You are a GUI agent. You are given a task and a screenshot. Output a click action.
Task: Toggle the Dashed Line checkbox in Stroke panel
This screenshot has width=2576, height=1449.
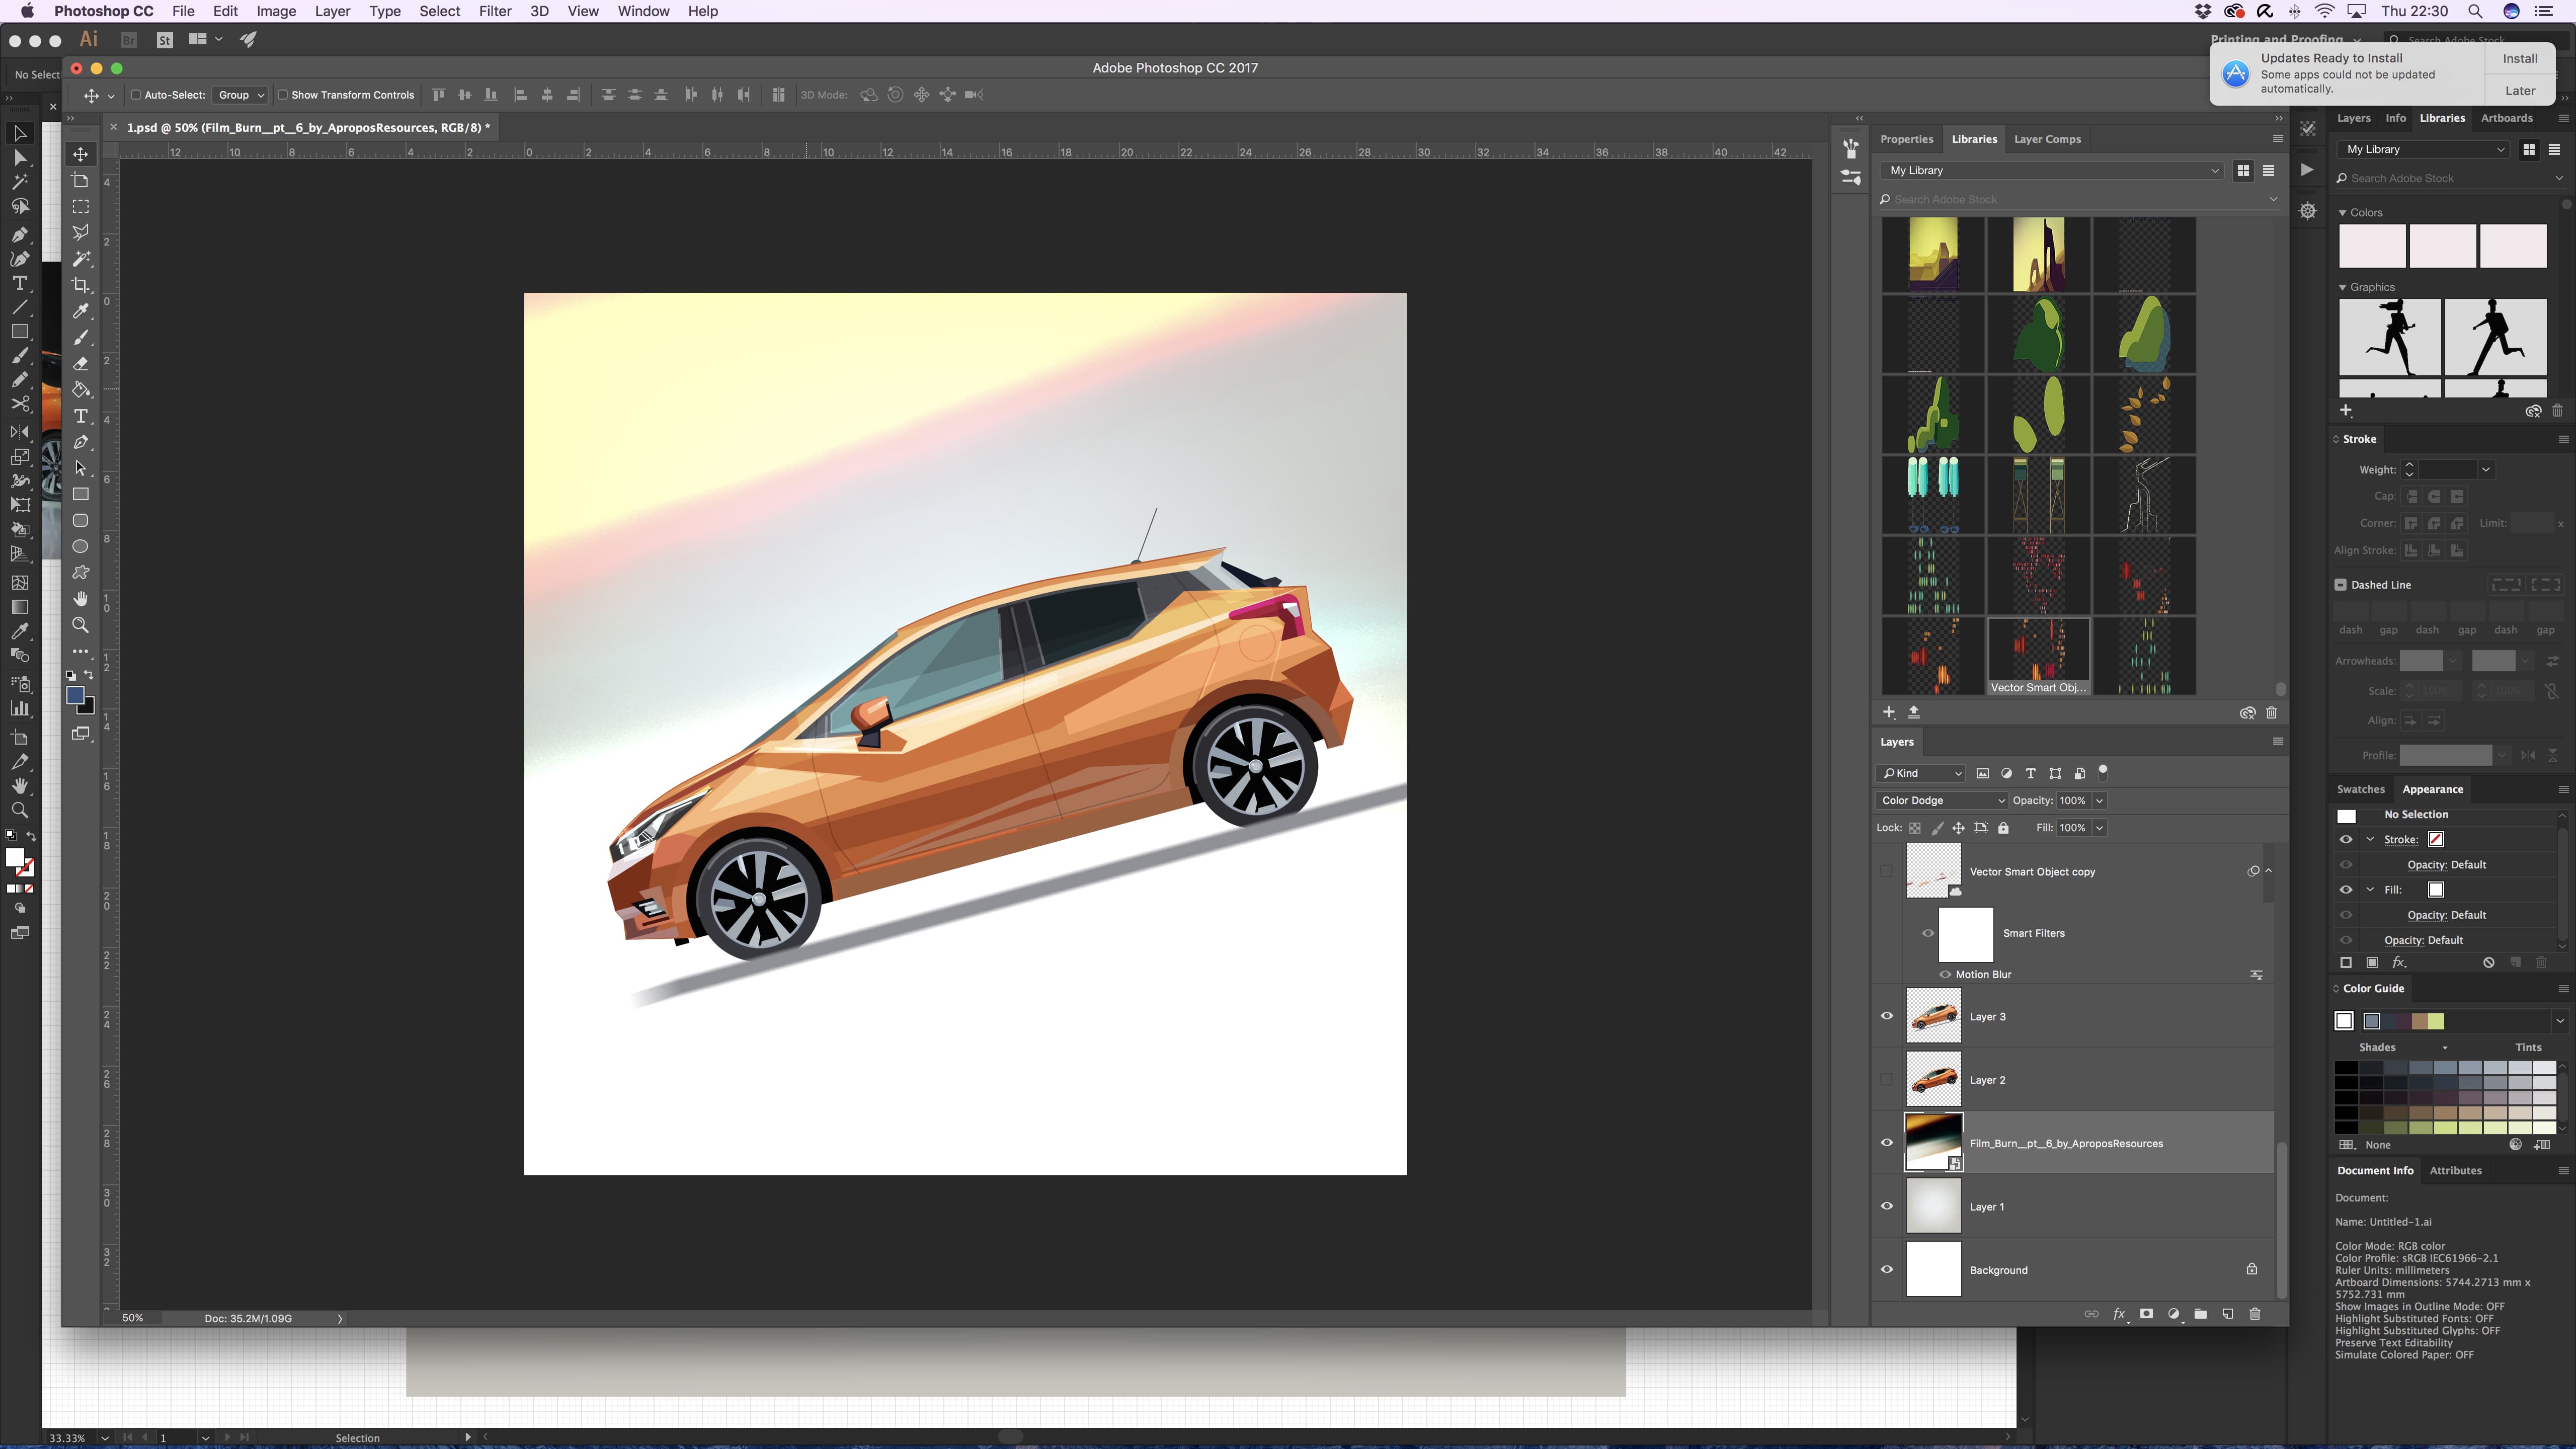(2340, 585)
